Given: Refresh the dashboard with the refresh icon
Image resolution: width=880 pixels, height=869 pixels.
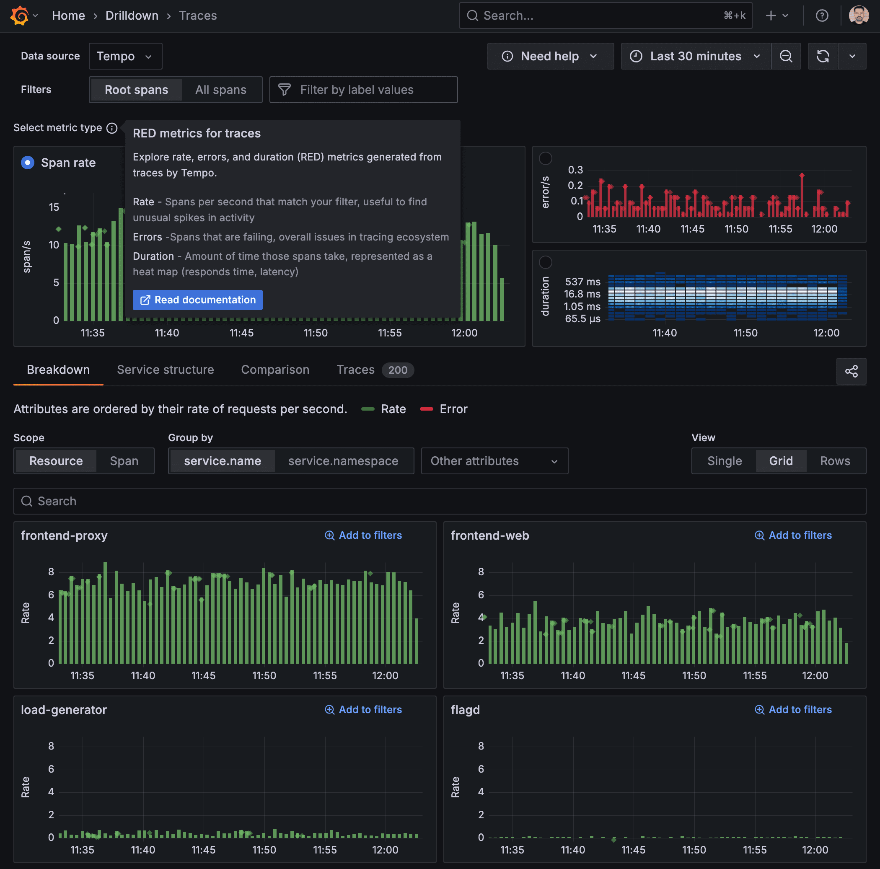Looking at the screenshot, I should 823,56.
